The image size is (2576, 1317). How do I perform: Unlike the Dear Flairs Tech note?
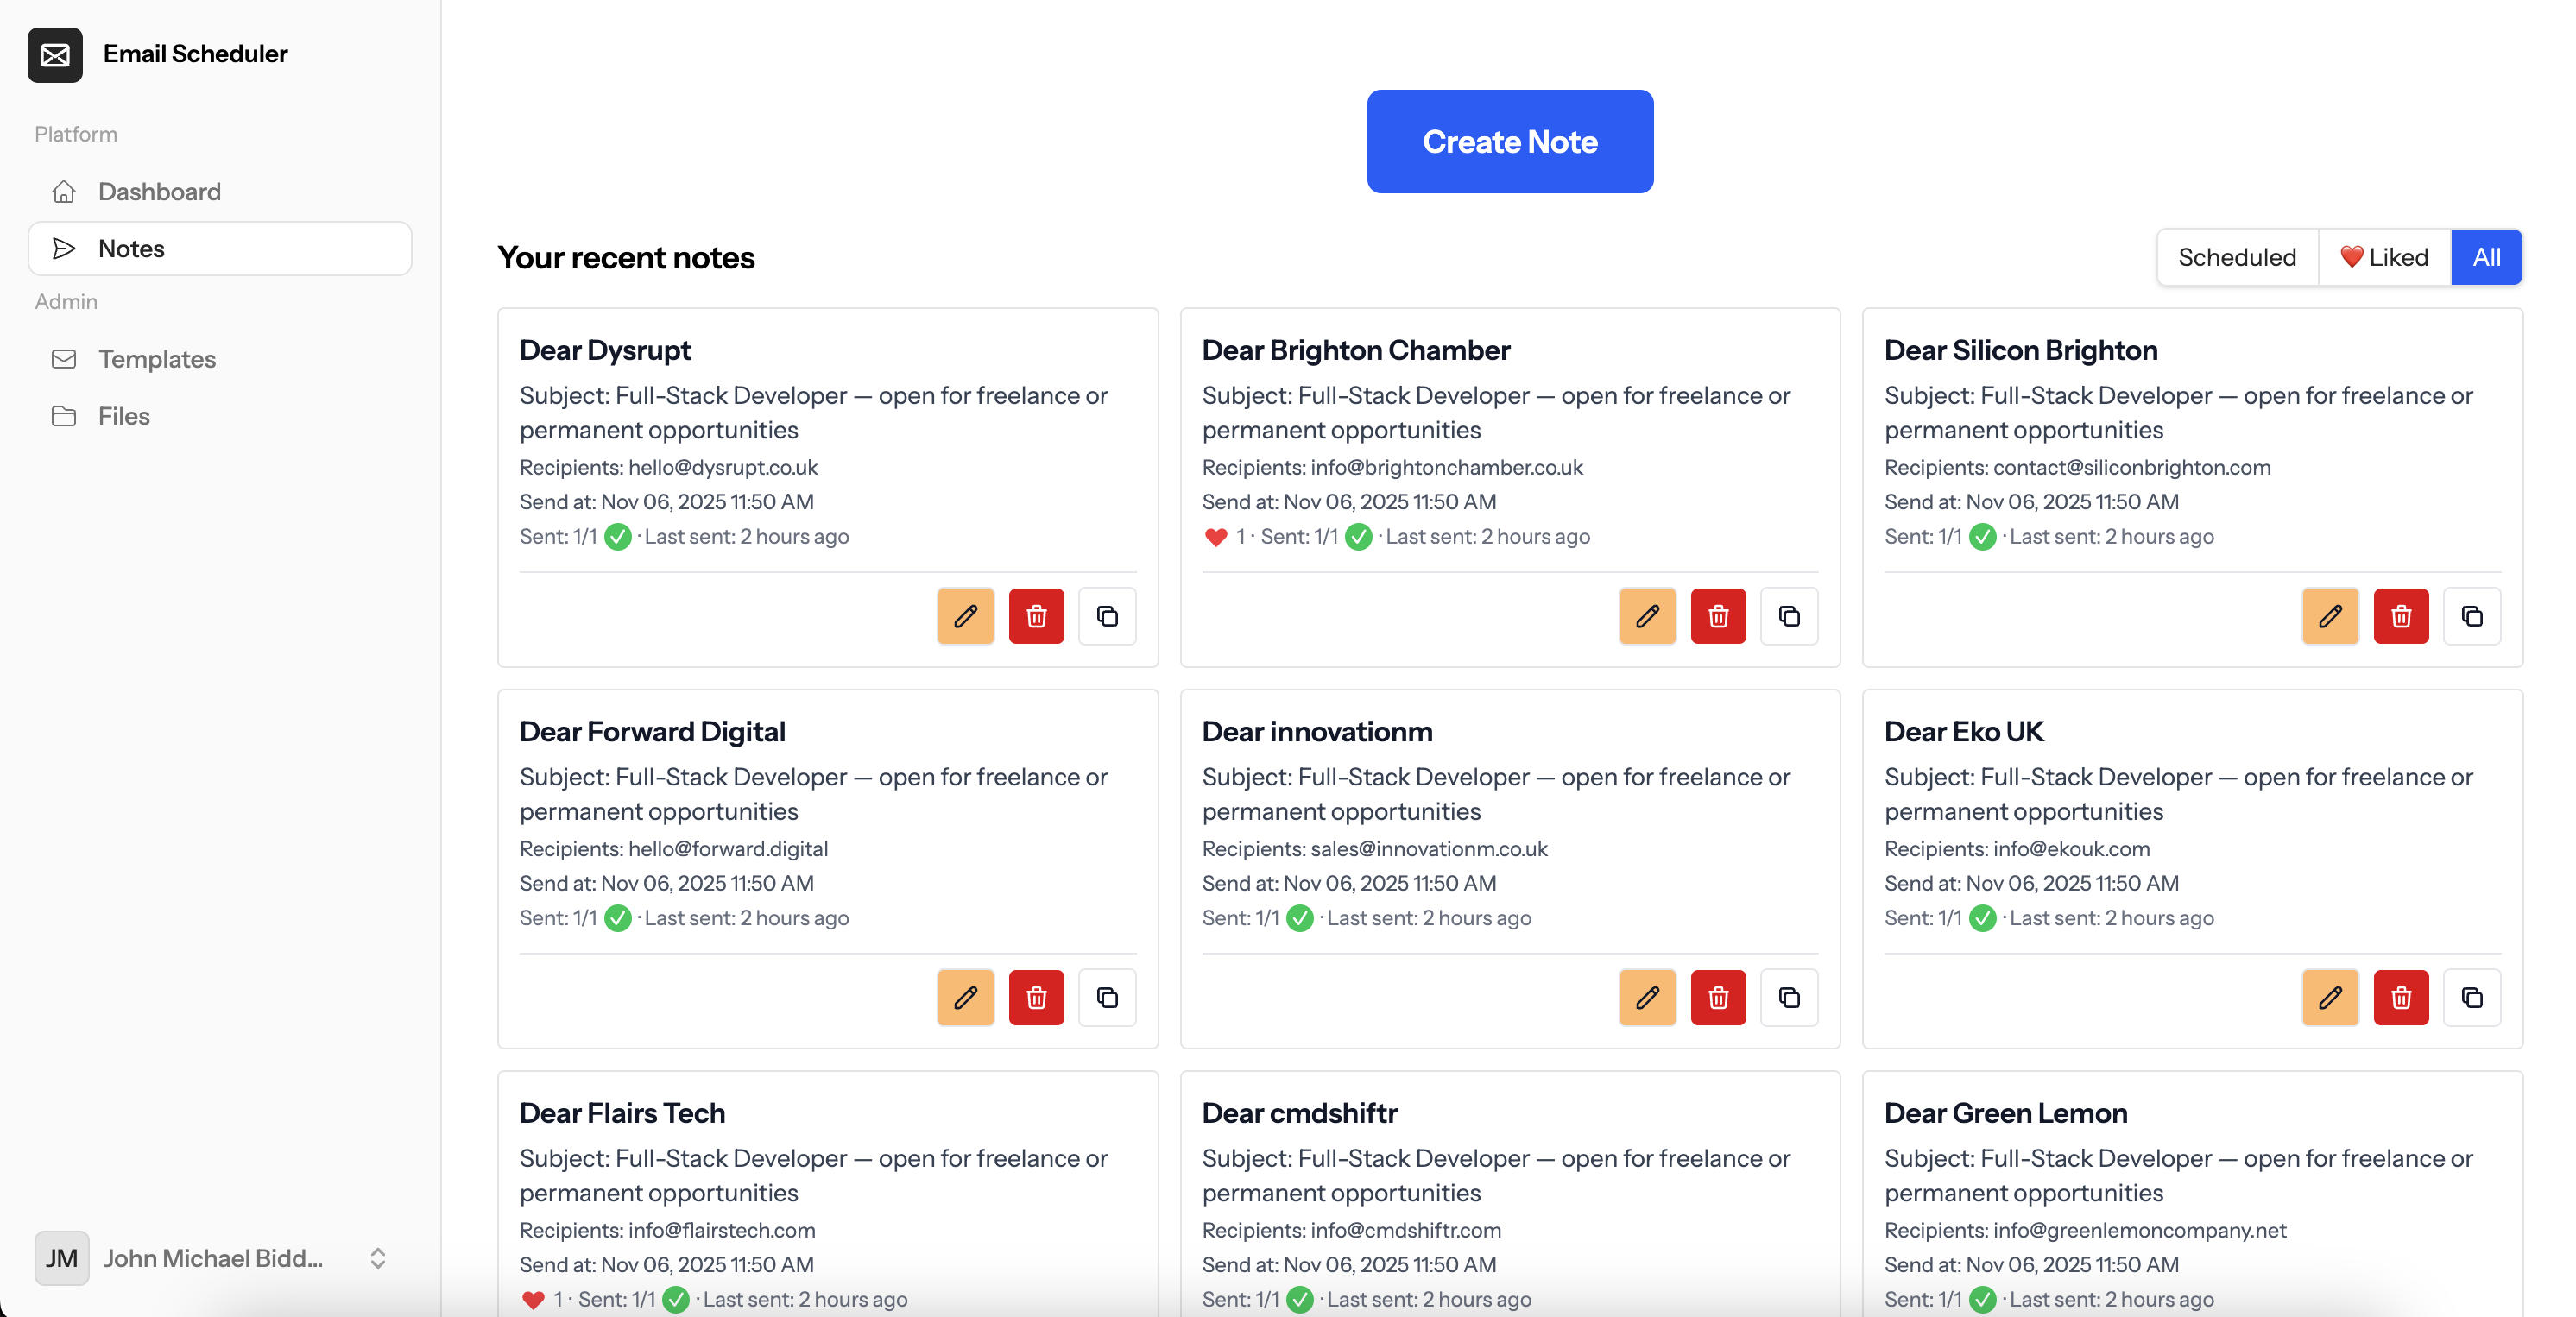(533, 1299)
